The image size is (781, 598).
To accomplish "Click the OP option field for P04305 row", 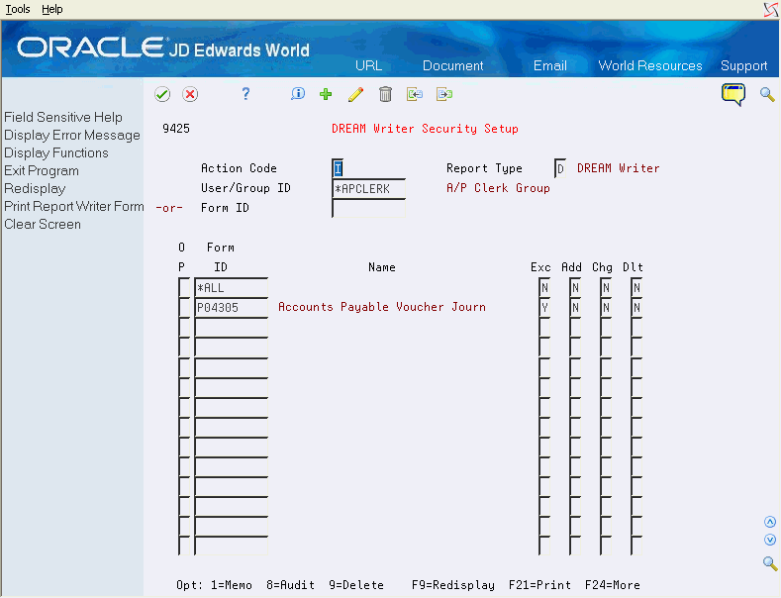I will 184,308.
